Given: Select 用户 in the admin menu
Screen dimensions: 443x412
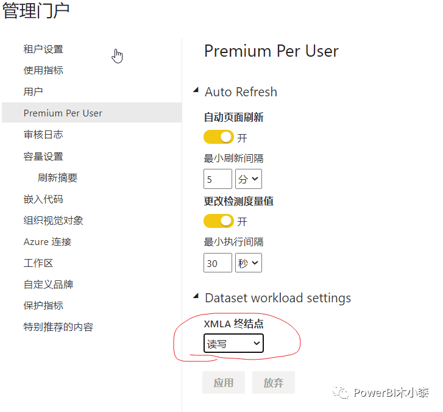Looking at the screenshot, I should (33, 91).
